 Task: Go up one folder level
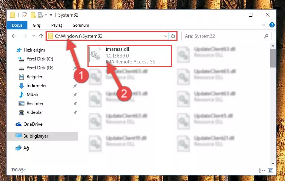[x=41, y=36]
